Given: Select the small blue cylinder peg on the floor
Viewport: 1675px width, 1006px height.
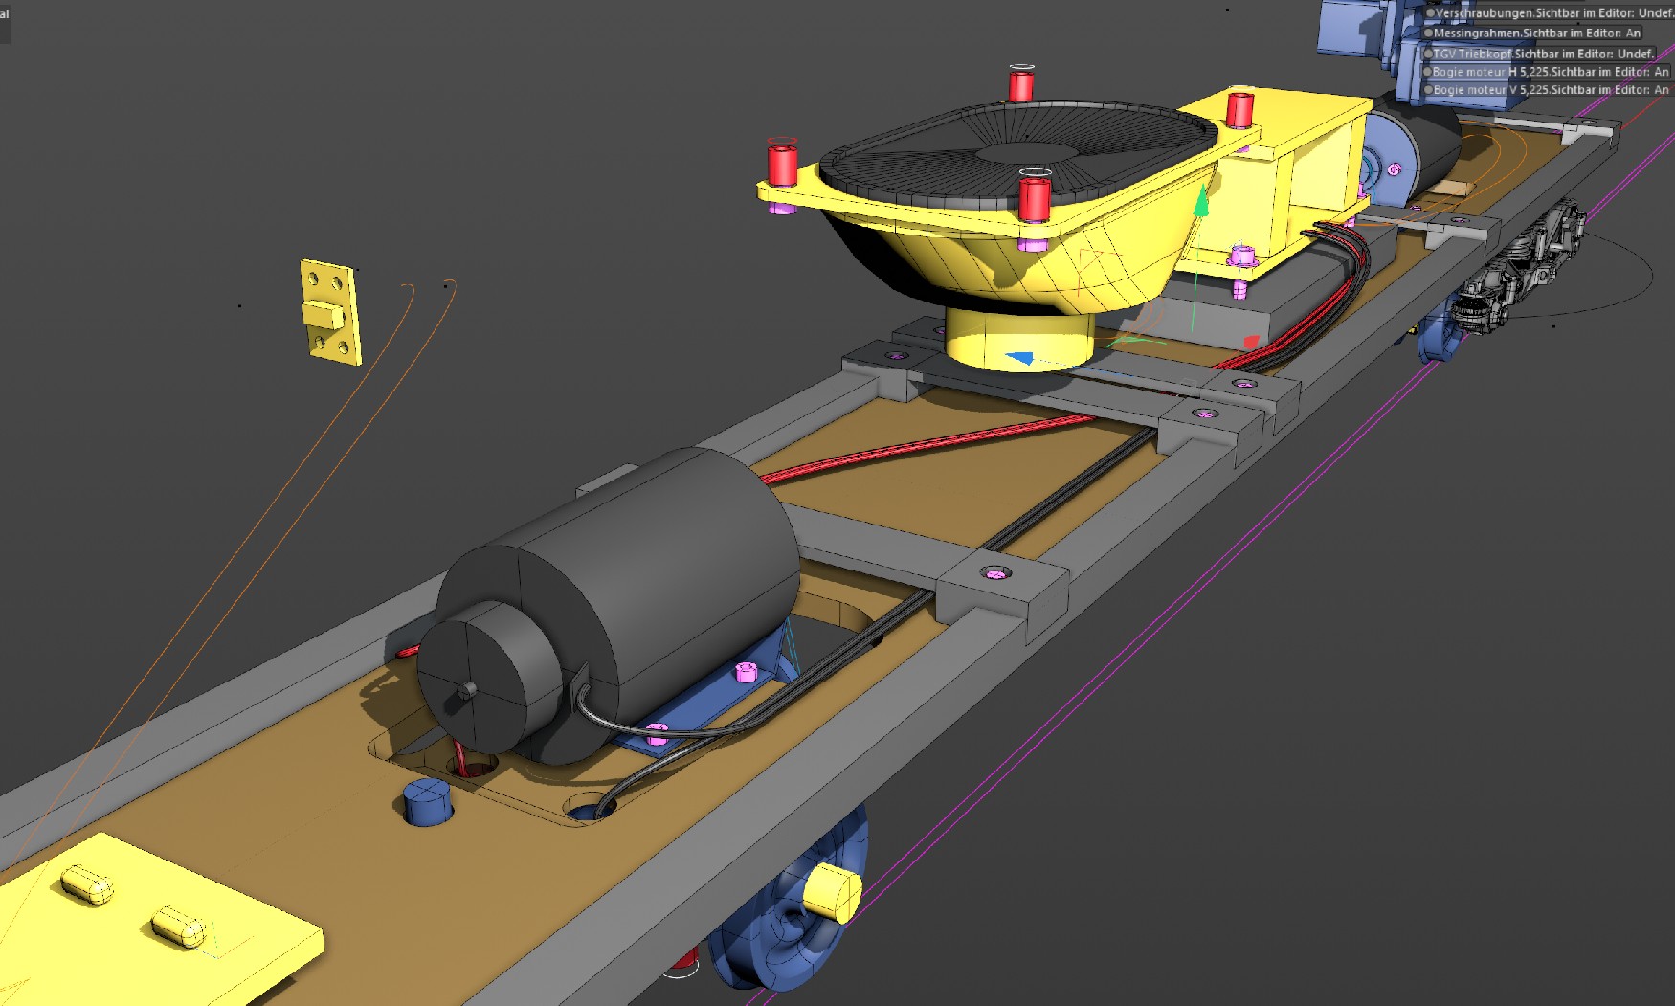Looking at the screenshot, I should pos(427,802).
